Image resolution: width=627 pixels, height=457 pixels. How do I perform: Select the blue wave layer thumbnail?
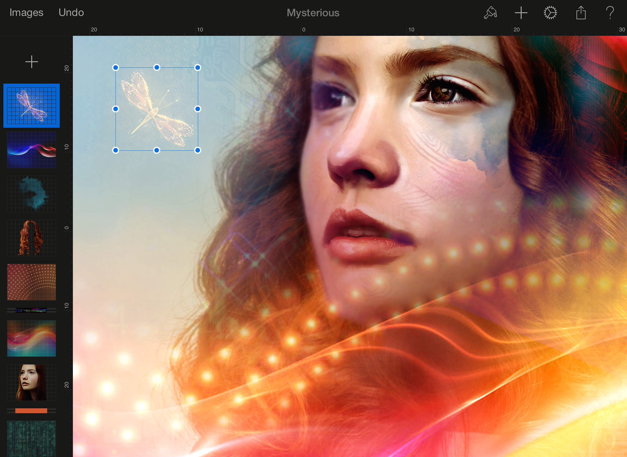coord(32,150)
